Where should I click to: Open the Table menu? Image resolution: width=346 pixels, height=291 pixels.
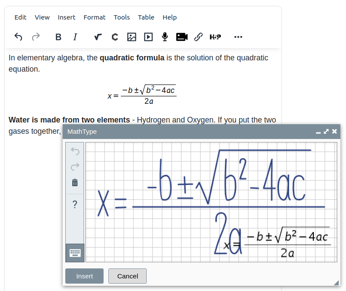click(146, 17)
